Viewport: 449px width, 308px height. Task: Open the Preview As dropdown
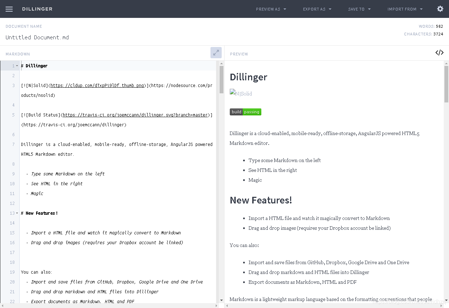point(271,9)
